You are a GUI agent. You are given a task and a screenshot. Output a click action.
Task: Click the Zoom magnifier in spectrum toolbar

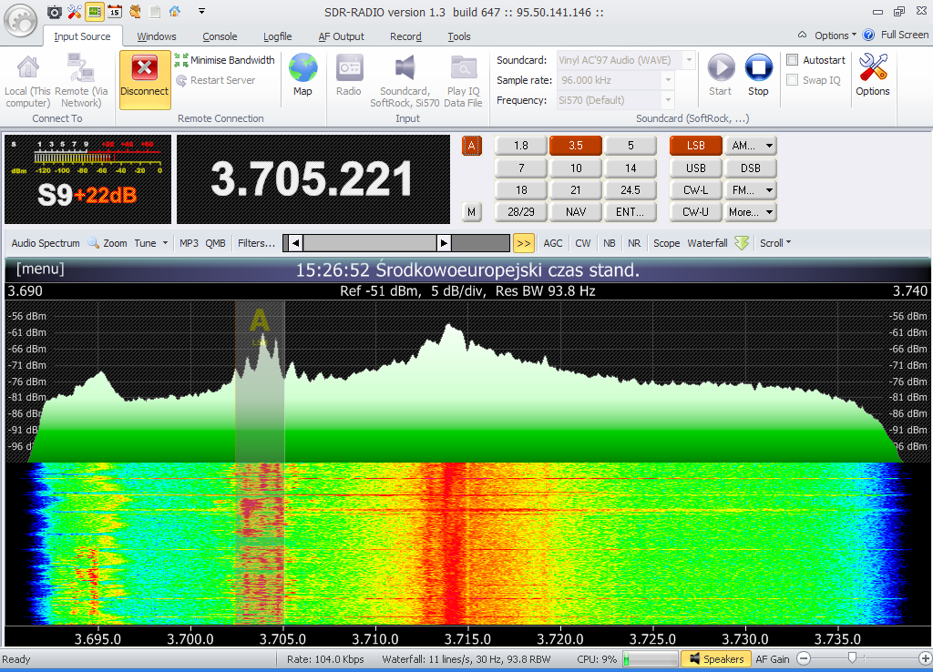coord(93,243)
